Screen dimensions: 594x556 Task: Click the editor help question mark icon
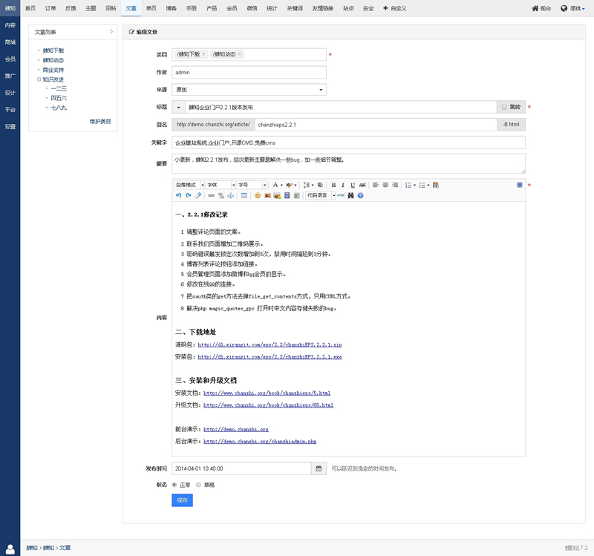pyautogui.click(x=359, y=195)
